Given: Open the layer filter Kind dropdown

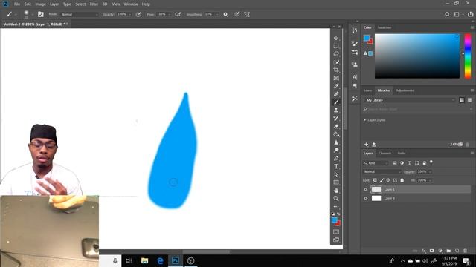Looking at the screenshot, I should (376, 163).
